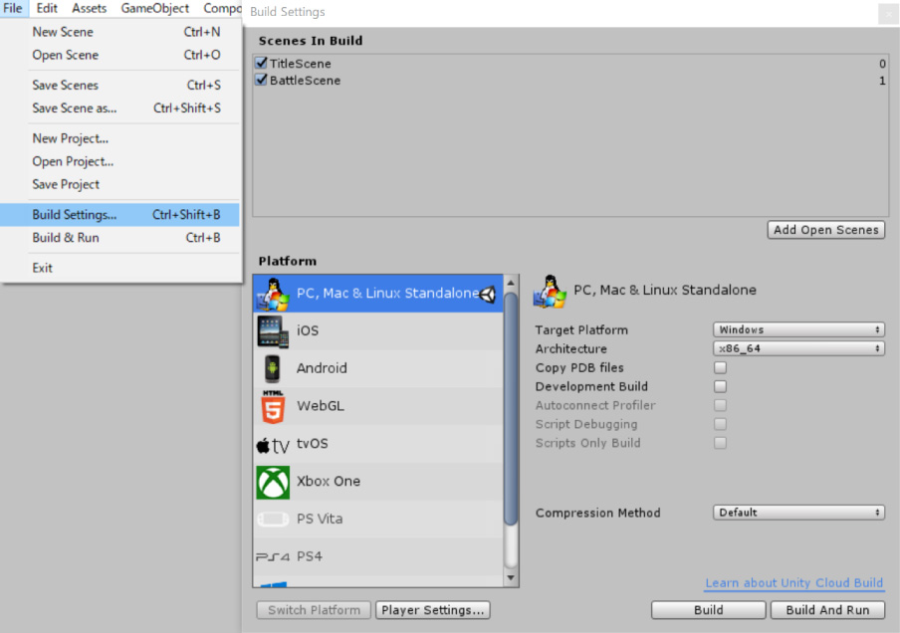The image size is (900, 633).
Task: Click the Switch Platform button
Action: (x=314, y=610)
